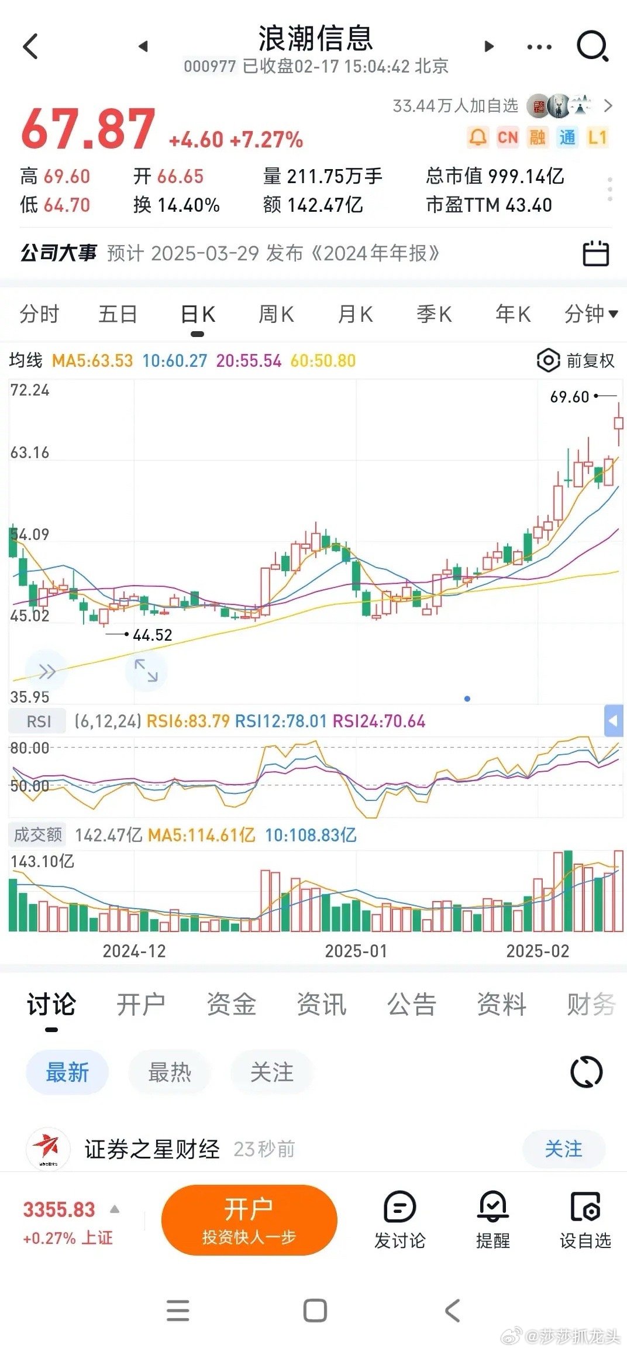Tap Android recent apps menu button
The image size is (627, 1351).
click(178, 1311)
